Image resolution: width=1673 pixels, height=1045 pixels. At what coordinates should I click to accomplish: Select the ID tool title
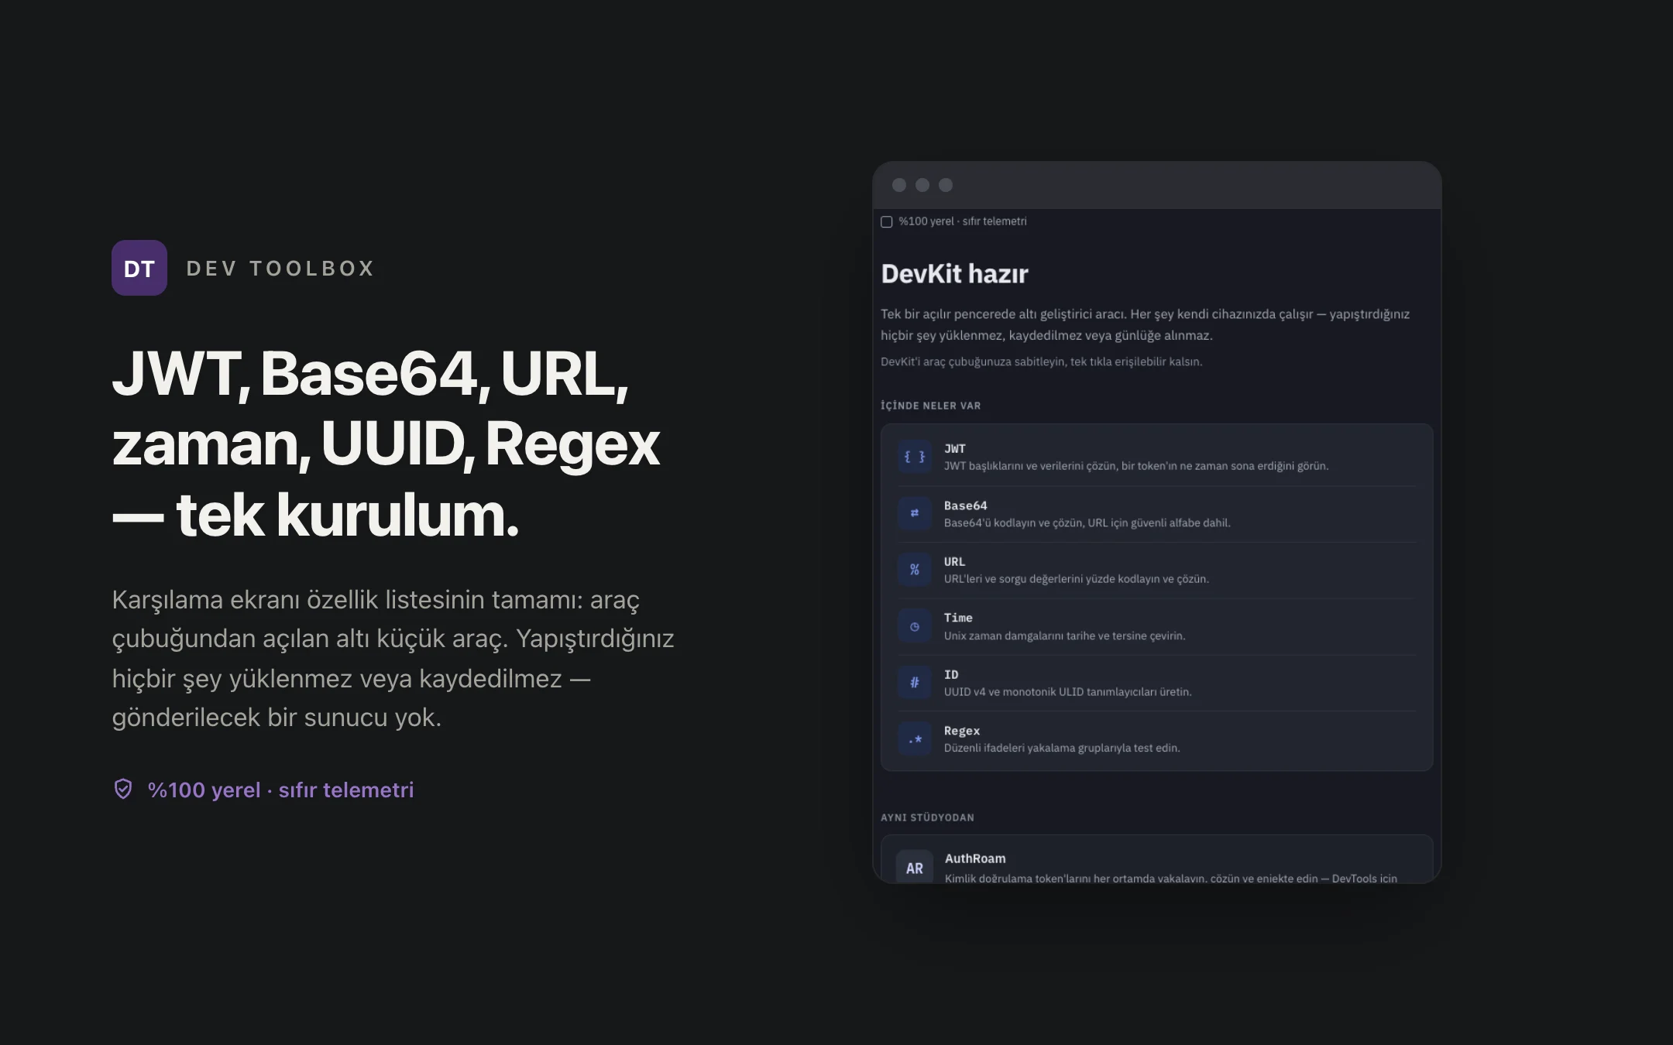(951, 674)
